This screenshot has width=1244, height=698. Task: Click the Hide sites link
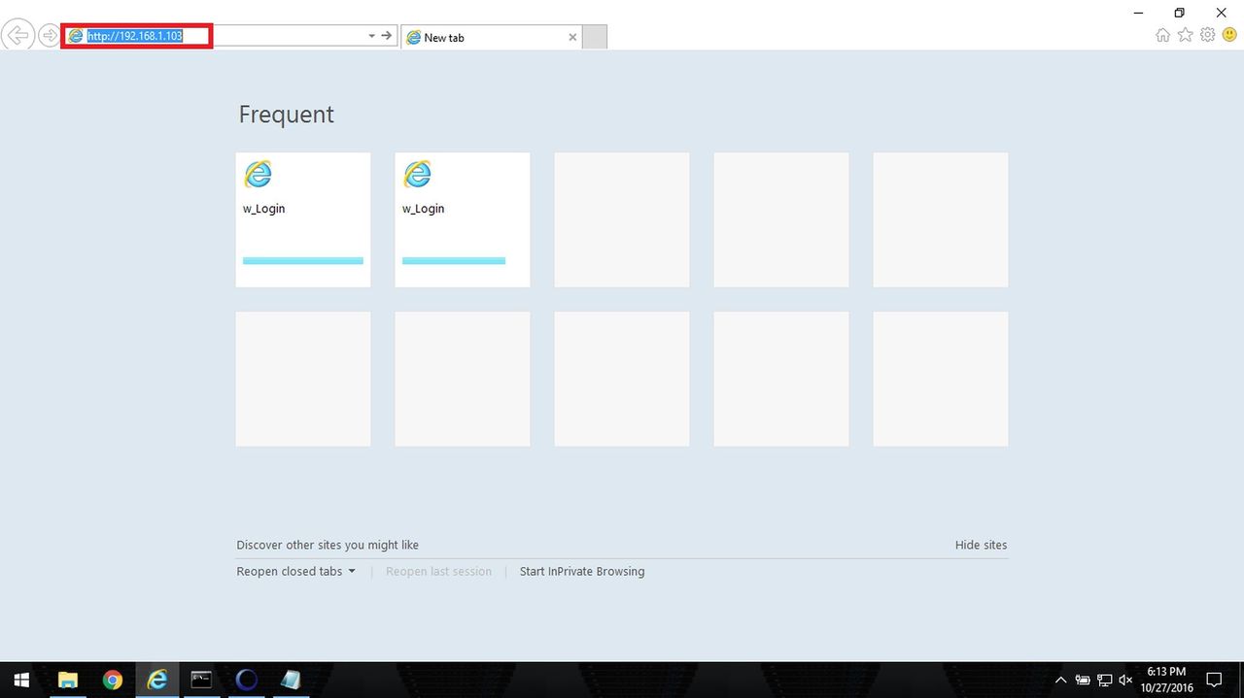[x=981, y=546]
